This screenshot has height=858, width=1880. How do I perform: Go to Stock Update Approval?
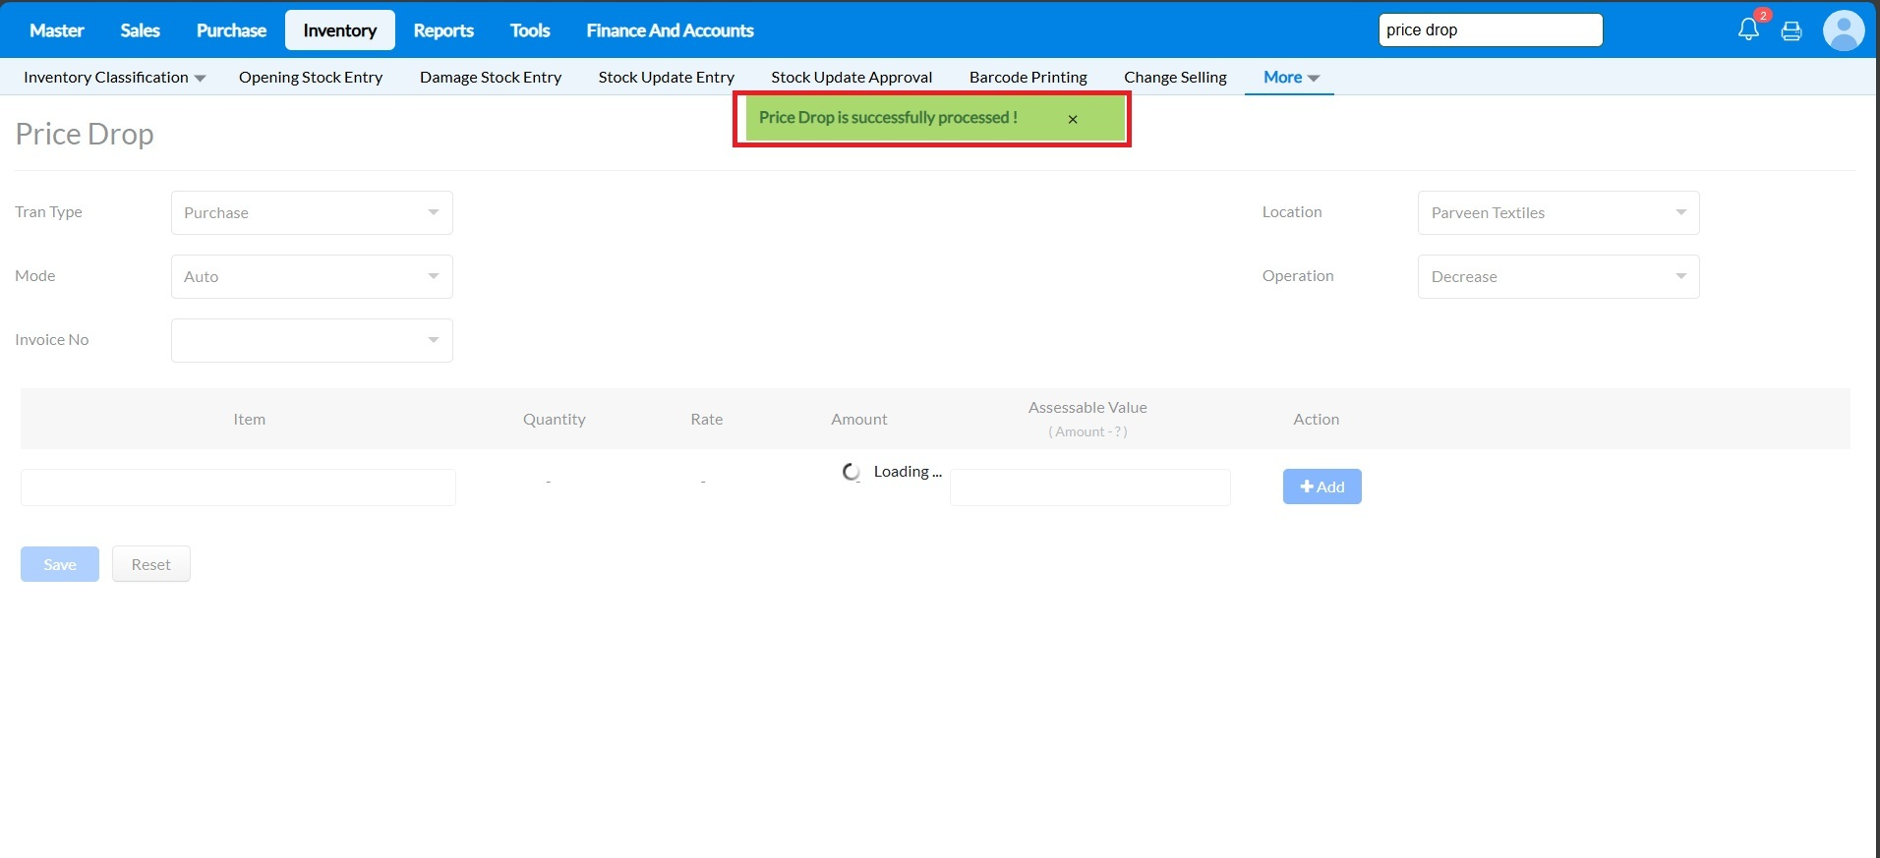pos(852,77)
